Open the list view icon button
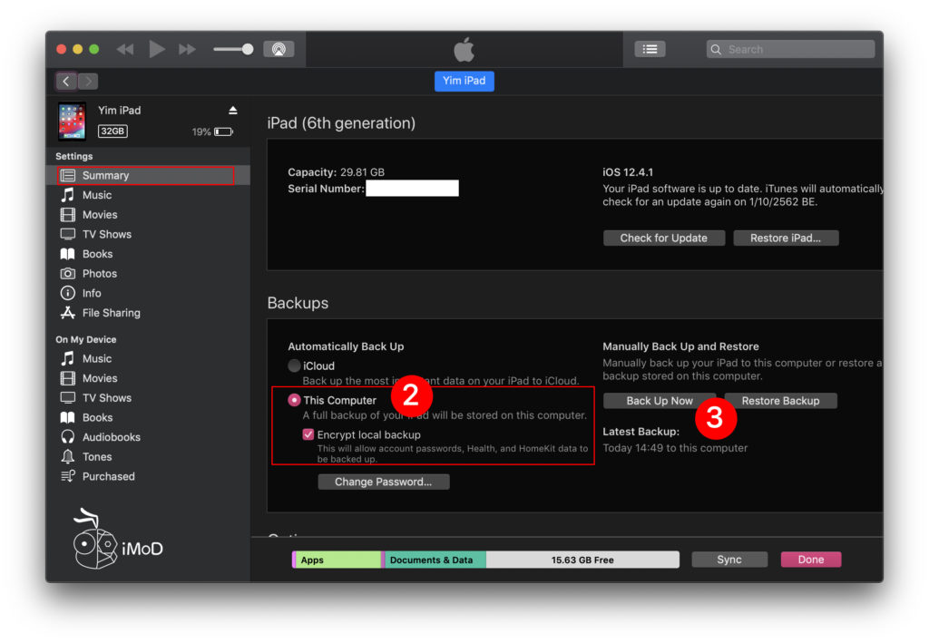The image size is (929, 643). (650, 49)
